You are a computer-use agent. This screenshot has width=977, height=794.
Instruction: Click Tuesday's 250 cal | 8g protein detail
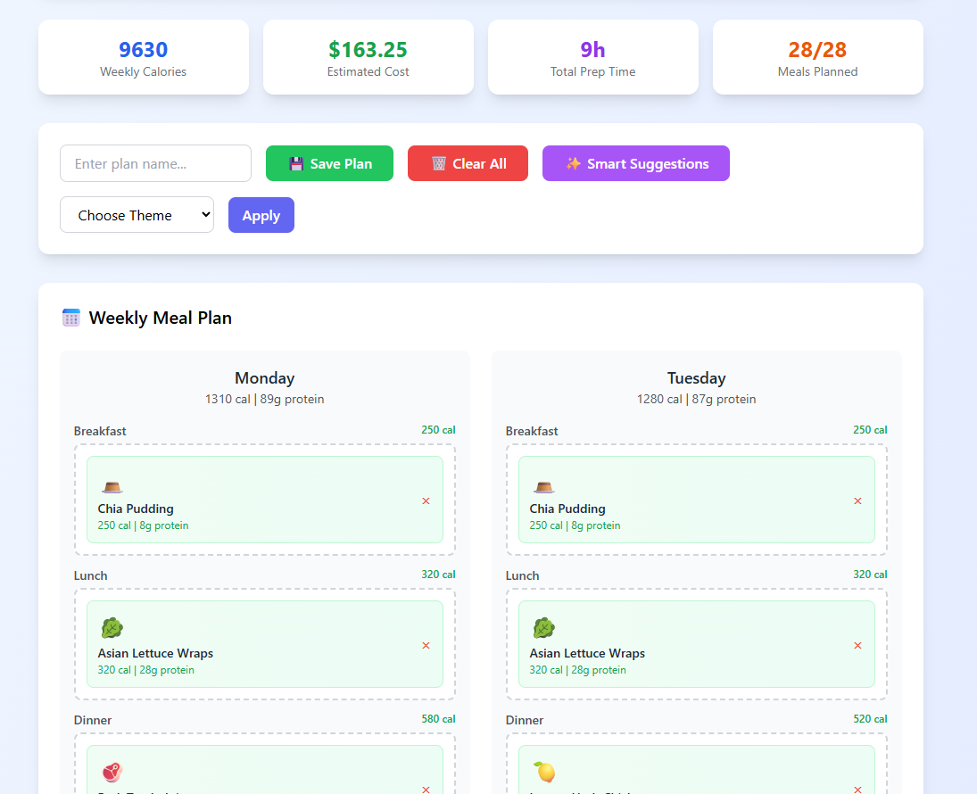tap(575, 525)
